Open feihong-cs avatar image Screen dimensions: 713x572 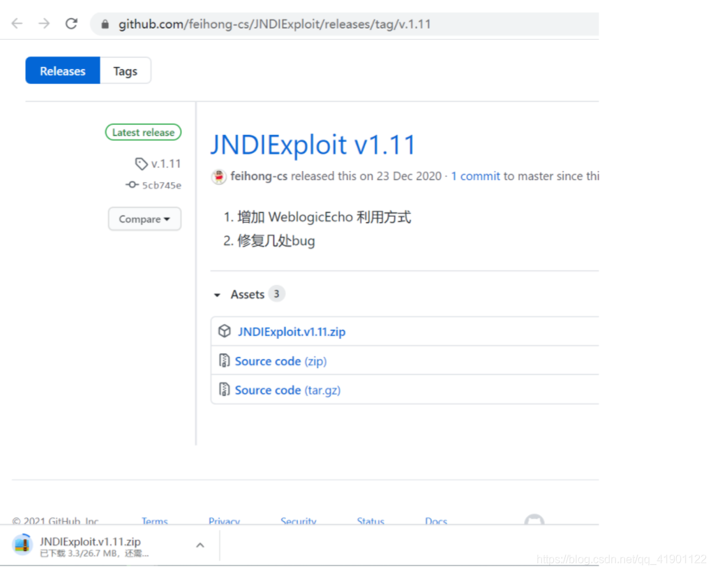(x=219, y=177)
